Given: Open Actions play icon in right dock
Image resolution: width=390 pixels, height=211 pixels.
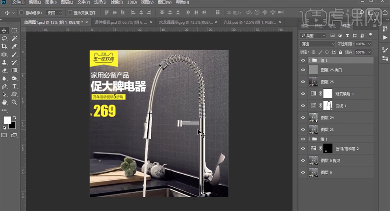Looking at the screenshot, I should click(x=385, y=37).
